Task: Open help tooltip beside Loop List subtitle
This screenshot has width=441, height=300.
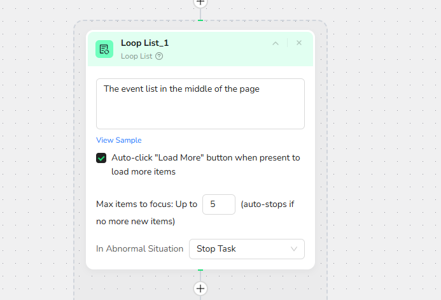Action: point(159,56)
